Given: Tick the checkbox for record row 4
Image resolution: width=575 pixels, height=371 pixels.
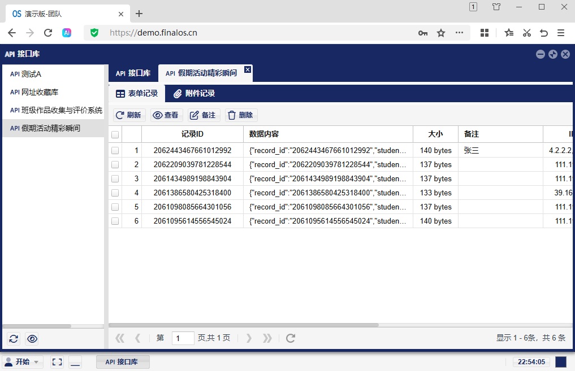Looking at the screenshot, I should point(115,193).
